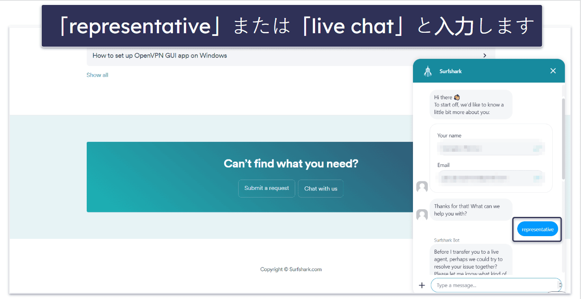Close the Surfshark chat widget

pos(553,71)
